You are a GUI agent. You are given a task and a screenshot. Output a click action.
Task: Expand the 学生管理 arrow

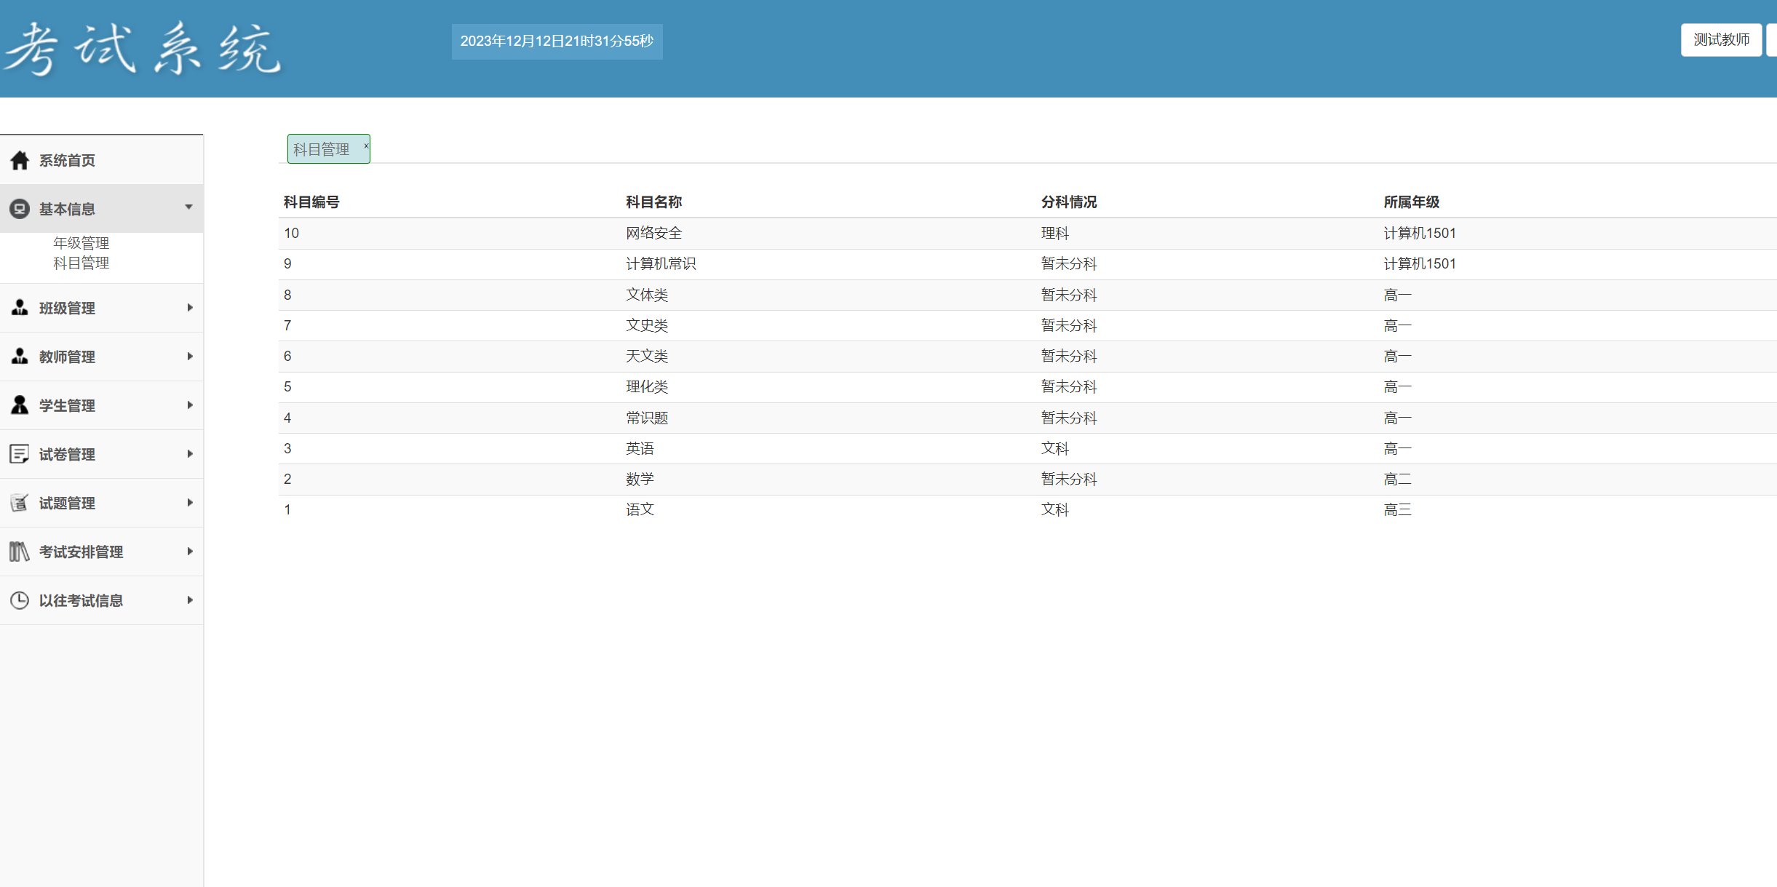click(x=190, y=405)
